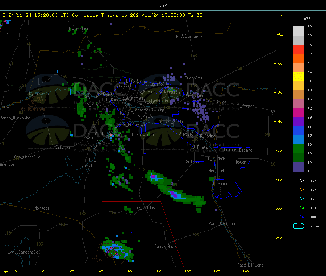Image resolution: width=326 pixels, height=276 pixels.
Task: Select the light gray 70-80 dBZ color band
Action: tap(298, 31)
